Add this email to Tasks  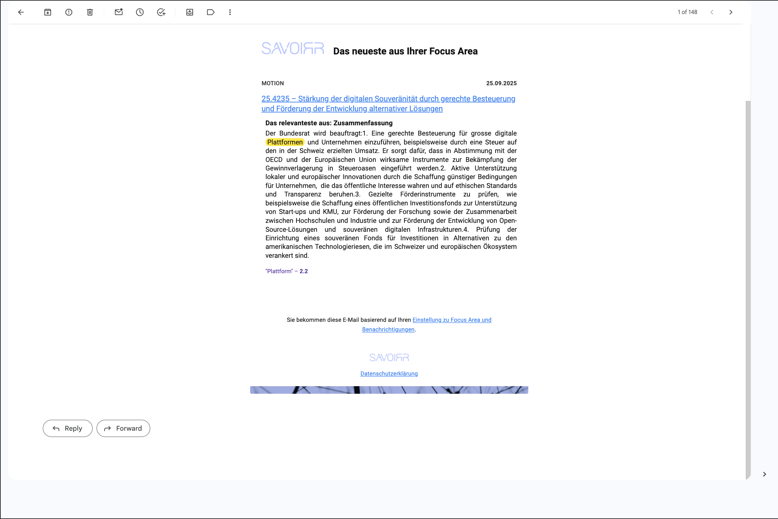(161, 12)
